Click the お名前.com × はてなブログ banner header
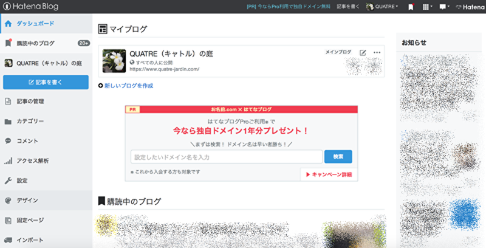The image size is (486, 248). pyautogui.click(x=241, y=109)
